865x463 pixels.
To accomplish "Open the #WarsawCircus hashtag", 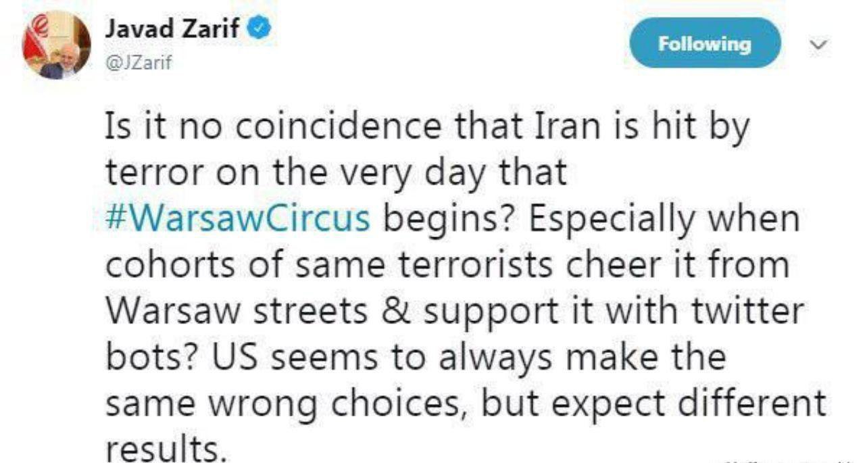I will pyautogui.click(x=239, y=219).
